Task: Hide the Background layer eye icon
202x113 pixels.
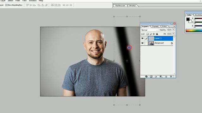Action: [x=142, y=43]
